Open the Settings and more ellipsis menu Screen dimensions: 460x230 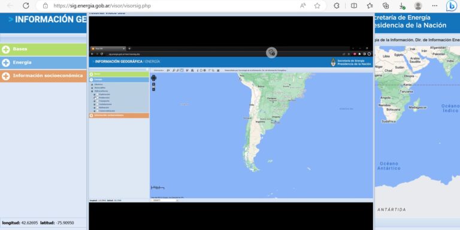click(435, 5)
